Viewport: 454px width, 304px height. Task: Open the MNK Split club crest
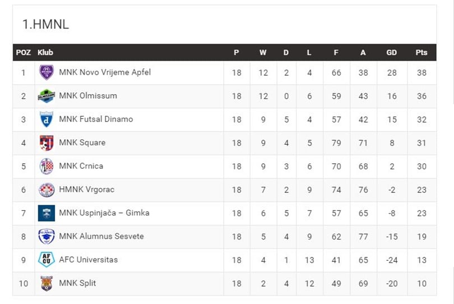coord(47,283)
